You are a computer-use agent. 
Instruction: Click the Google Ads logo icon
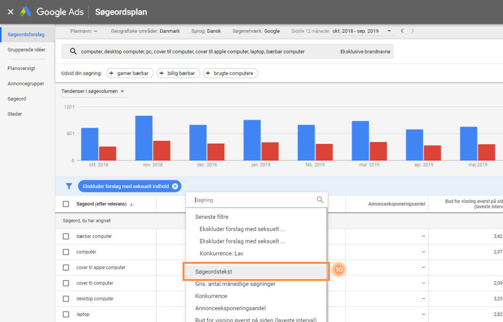(26, 12)
